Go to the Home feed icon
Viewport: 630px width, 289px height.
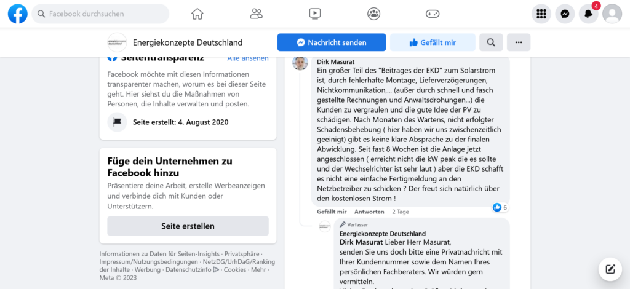pyautogui.click(x=197, y=14)
